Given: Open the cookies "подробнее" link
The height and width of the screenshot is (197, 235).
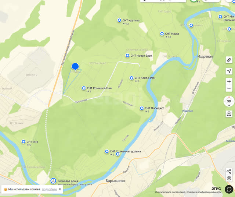Looking at the screenshot, I should tap(49, 189).
